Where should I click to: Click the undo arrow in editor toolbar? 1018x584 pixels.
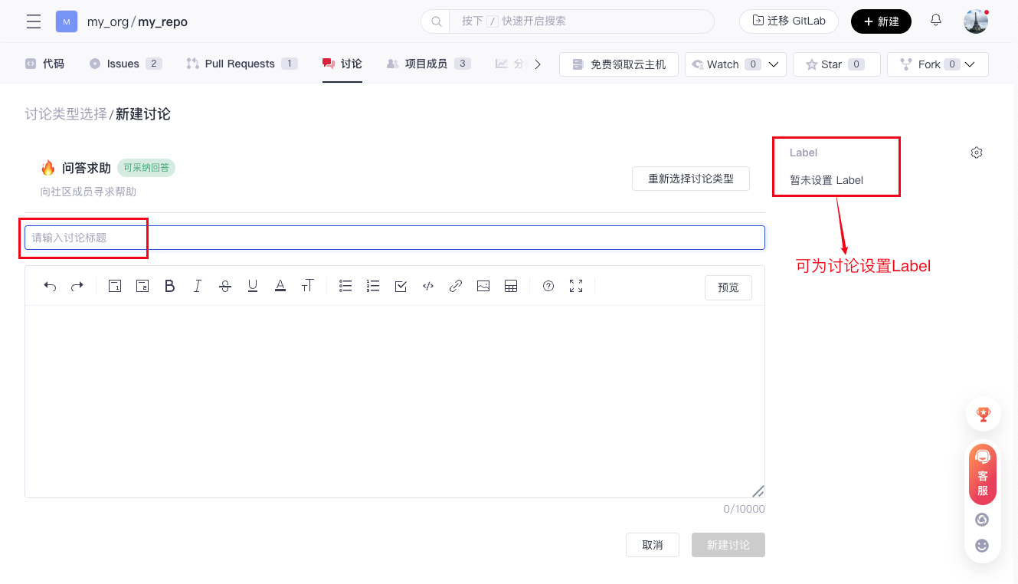point(50,286)
